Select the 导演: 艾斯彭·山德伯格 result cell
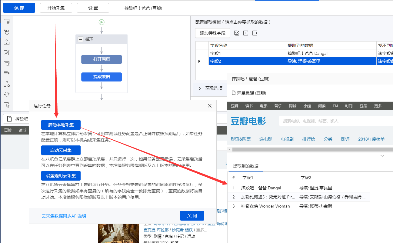Screen dimensions: 393x243 tap(334, 197)
